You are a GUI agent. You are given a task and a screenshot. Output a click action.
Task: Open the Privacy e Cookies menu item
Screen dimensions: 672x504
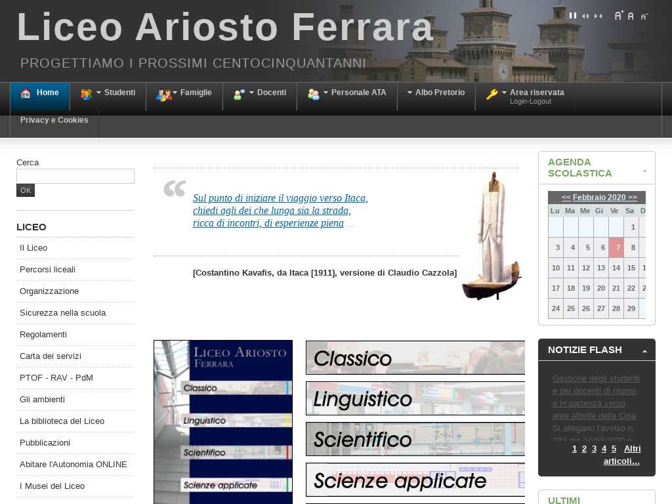coord(54,120)
